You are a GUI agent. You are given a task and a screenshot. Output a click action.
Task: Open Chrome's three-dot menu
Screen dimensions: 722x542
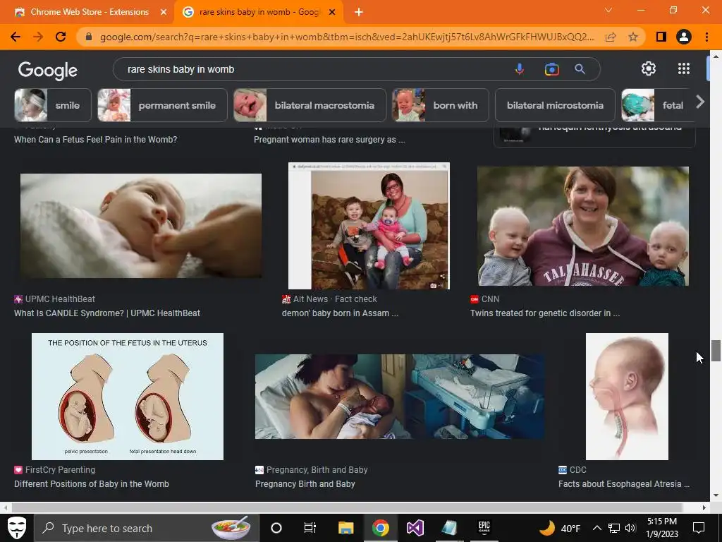[x=706, y=37]
